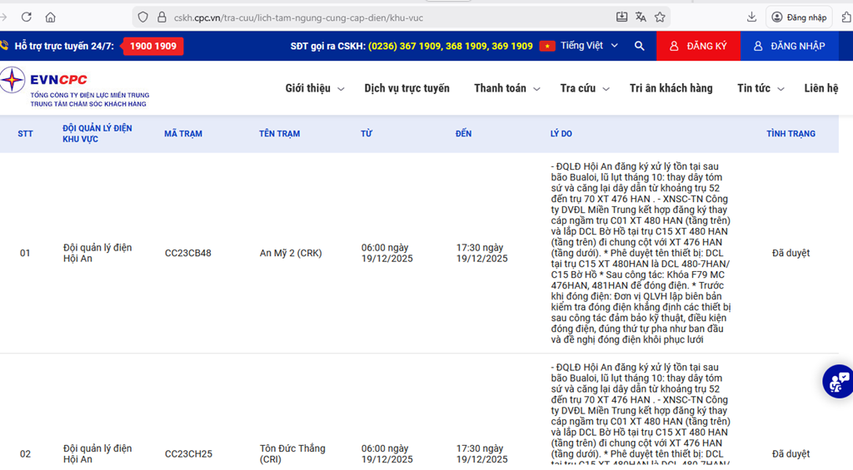Open the site search magnifier icon
The height and width of the screenshot is (470, 853).
pyautogui.click(x=639, y=47)
